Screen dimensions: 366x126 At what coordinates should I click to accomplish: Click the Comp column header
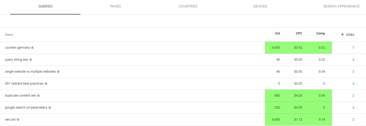(x=320, y=33)
